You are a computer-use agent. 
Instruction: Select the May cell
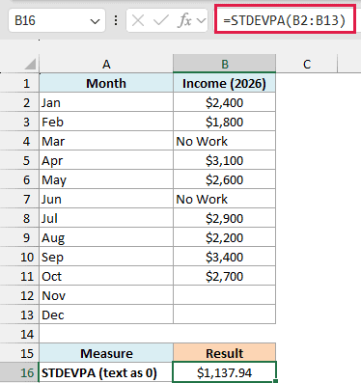pos(106,179)
